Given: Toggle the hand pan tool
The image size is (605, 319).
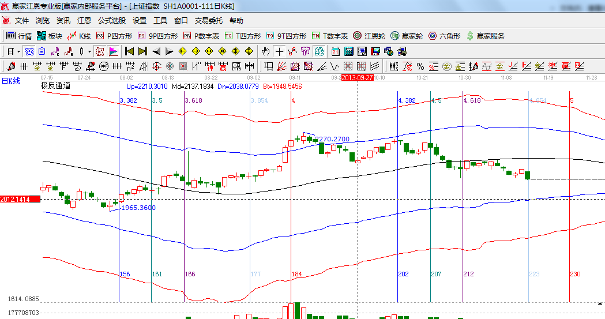Looking at the screenshot, I should (266, 51).
